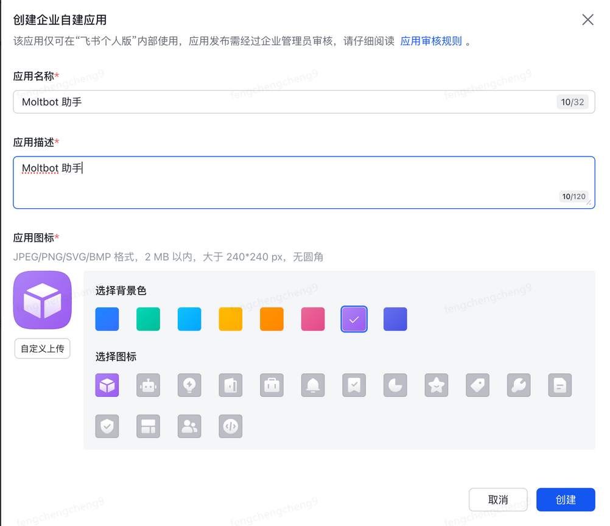Focus the 应用名称 input field

[x=280, y=102]
